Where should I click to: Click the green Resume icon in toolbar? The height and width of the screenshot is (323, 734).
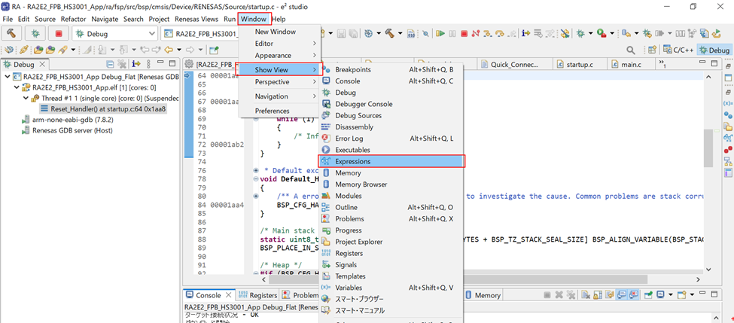coord(440,33)
